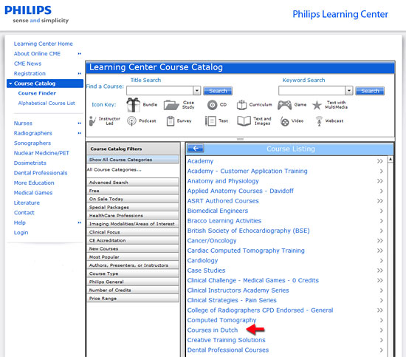Expand the Academy category double chevron
This screenshot has width=406, height=357.
(380, 161)
